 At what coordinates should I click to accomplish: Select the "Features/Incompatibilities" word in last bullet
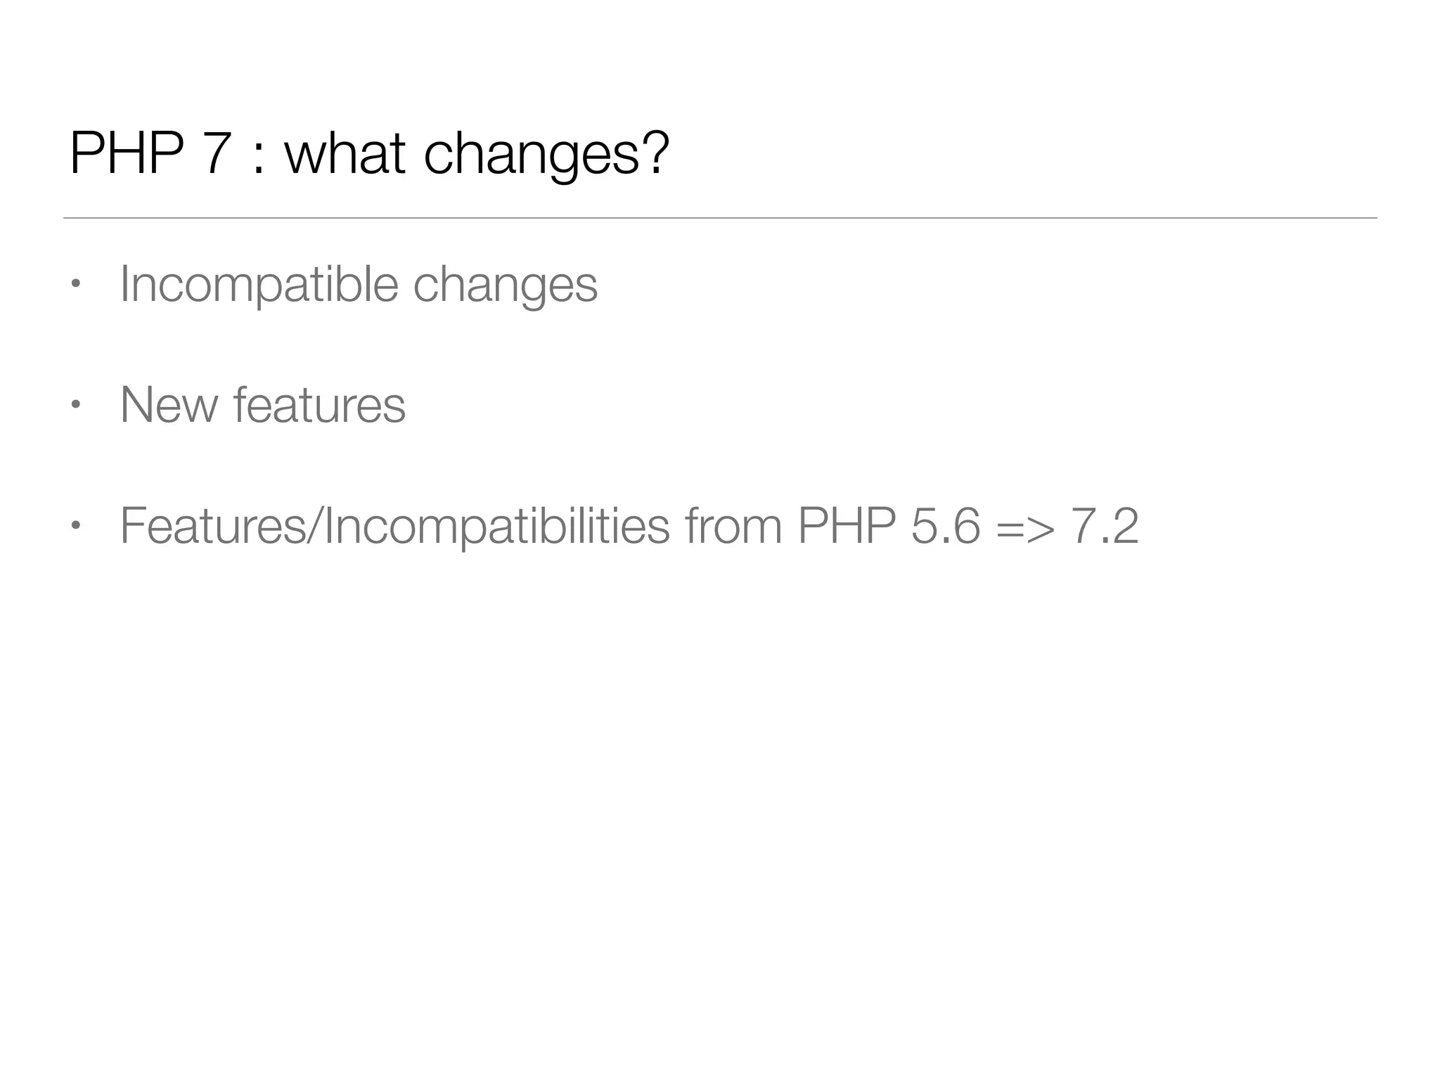394,526
